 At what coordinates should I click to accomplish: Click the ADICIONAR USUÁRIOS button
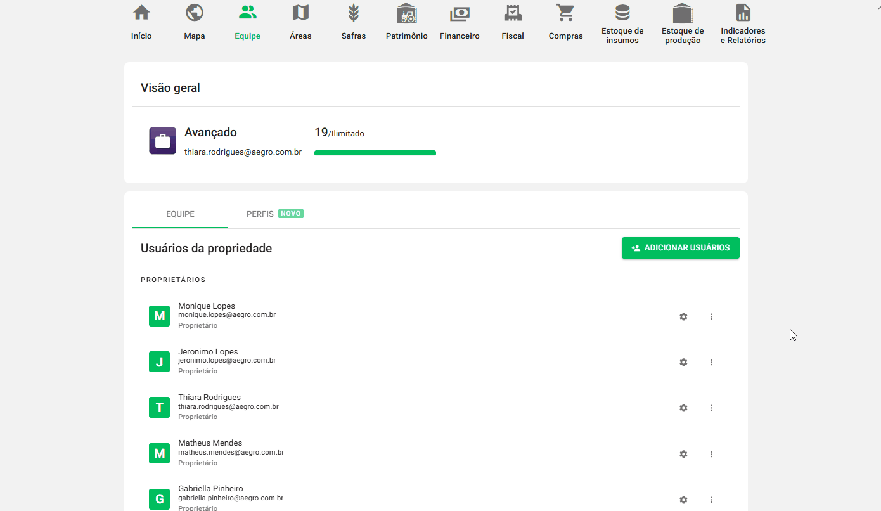[x=680, y=248]
